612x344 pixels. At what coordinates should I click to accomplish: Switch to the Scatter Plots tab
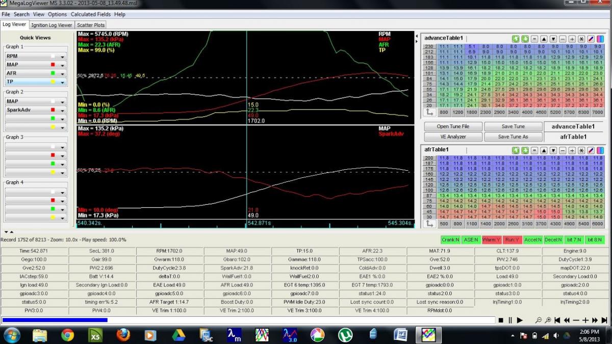pos(91,25)
